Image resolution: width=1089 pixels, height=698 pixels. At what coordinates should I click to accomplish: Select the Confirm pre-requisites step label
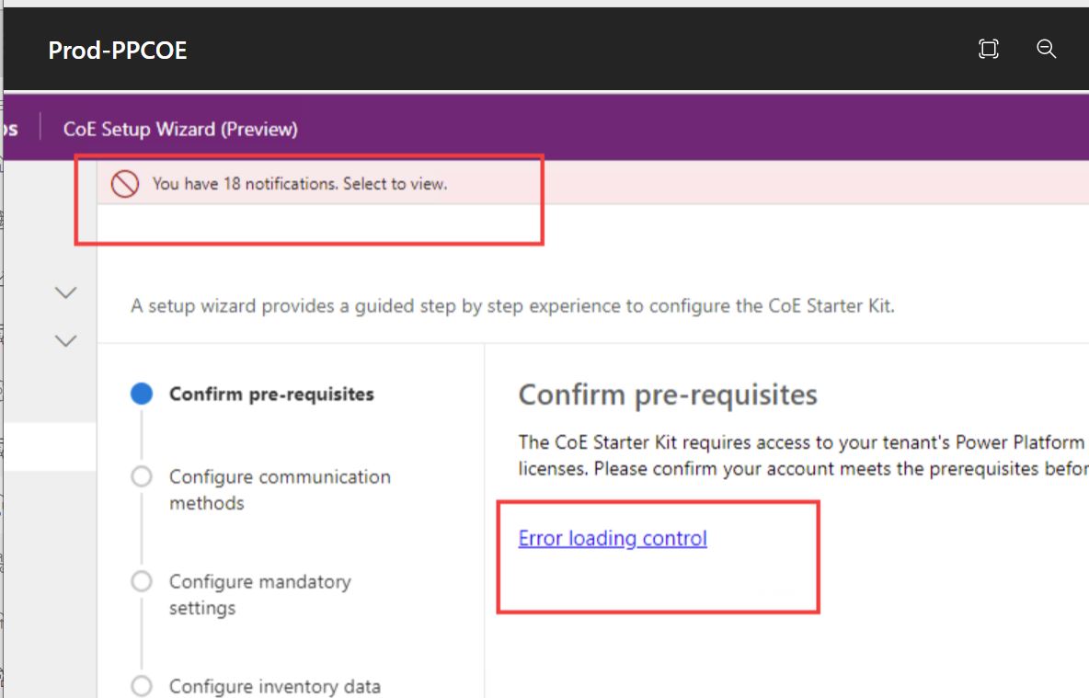[272, 393]
